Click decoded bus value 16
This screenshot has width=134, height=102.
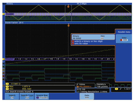(39, 59)
